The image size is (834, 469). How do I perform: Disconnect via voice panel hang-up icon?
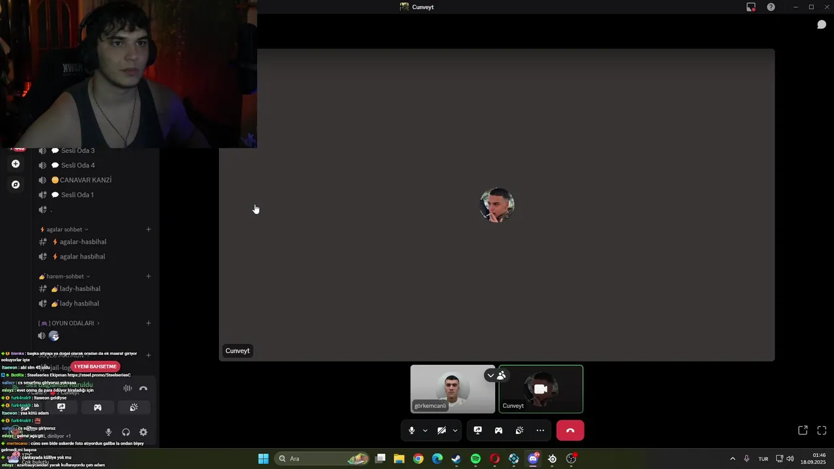point(143,388)
